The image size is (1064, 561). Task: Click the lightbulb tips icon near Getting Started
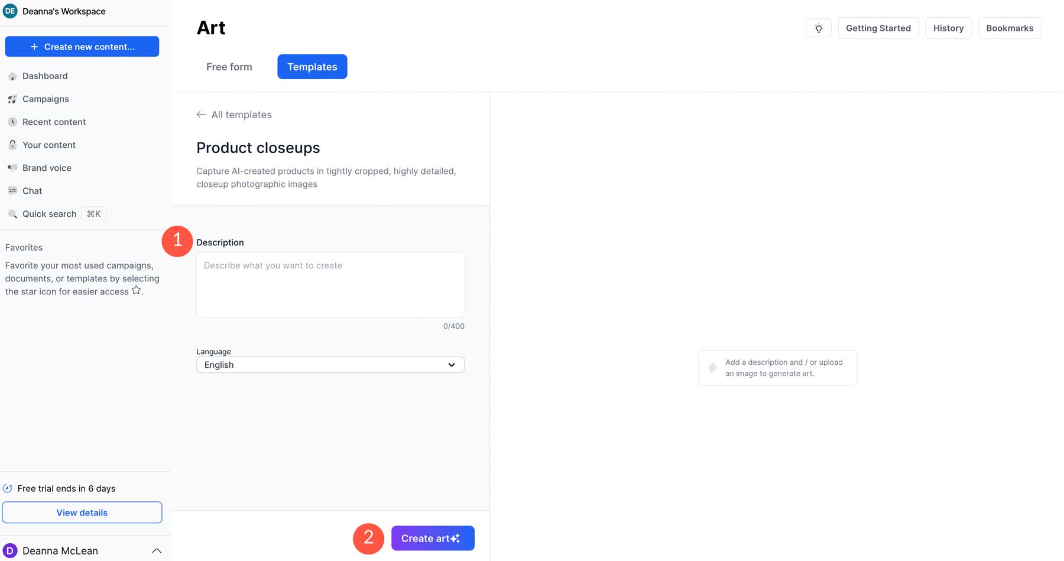(818, 28)
